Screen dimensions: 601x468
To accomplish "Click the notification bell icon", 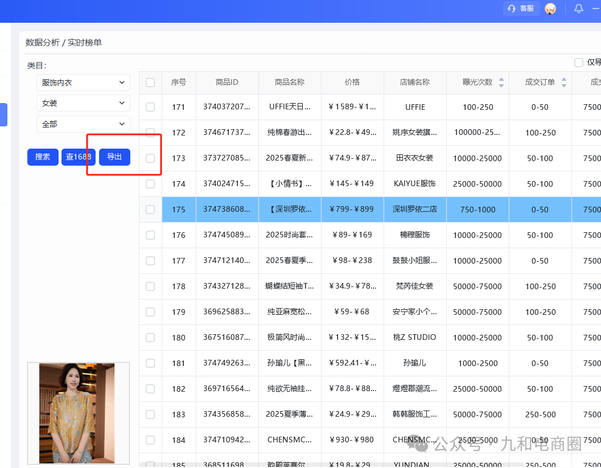I will click(579, 8).
